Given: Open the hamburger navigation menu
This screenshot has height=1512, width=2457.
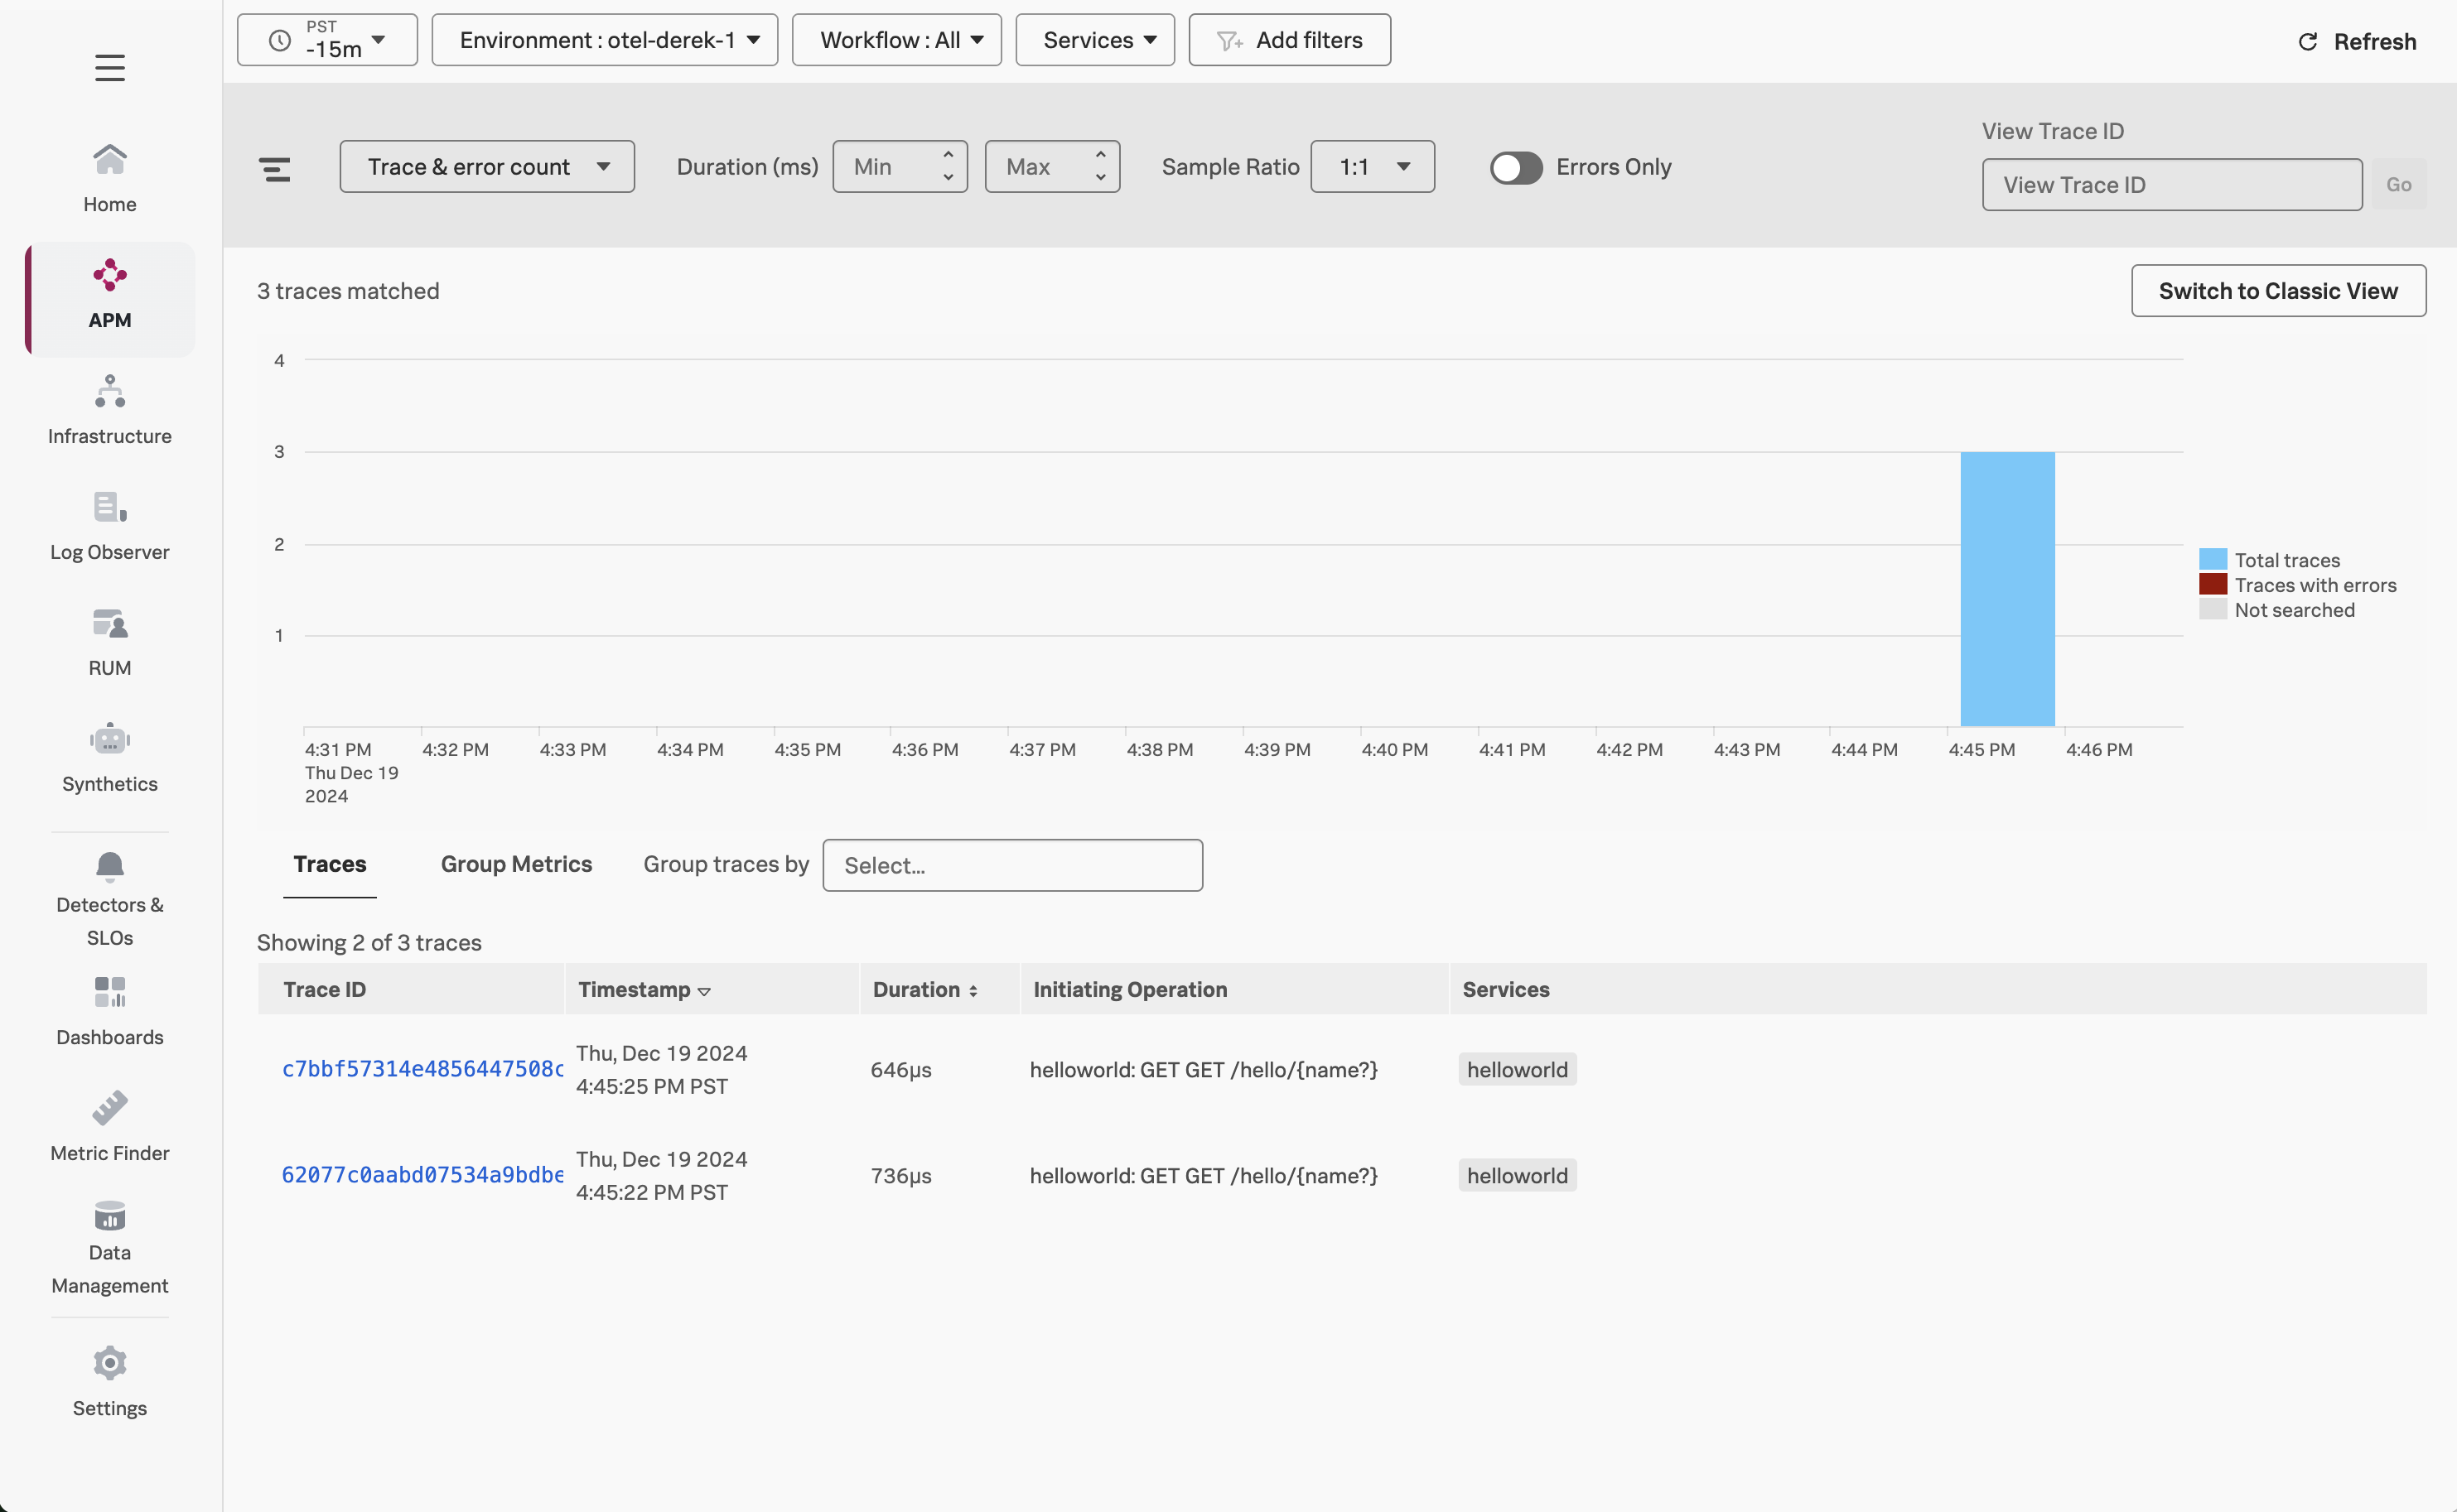Looking at the screenshot, I should pos(109,67).
